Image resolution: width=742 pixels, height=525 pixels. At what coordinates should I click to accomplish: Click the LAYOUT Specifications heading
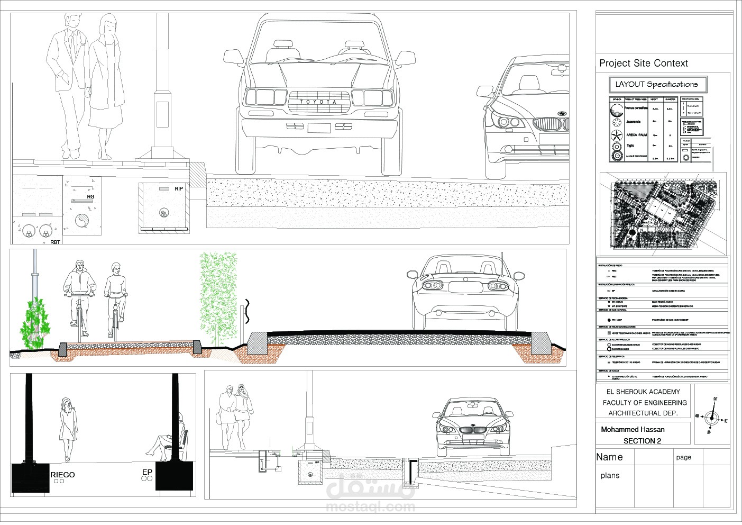(656, 84)
